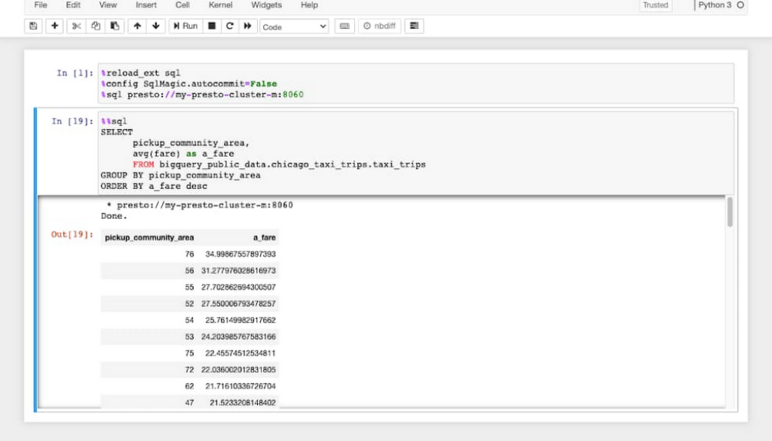Open the Kernel menu
Screen dimensions: 772x441
[x=220, y=5]
